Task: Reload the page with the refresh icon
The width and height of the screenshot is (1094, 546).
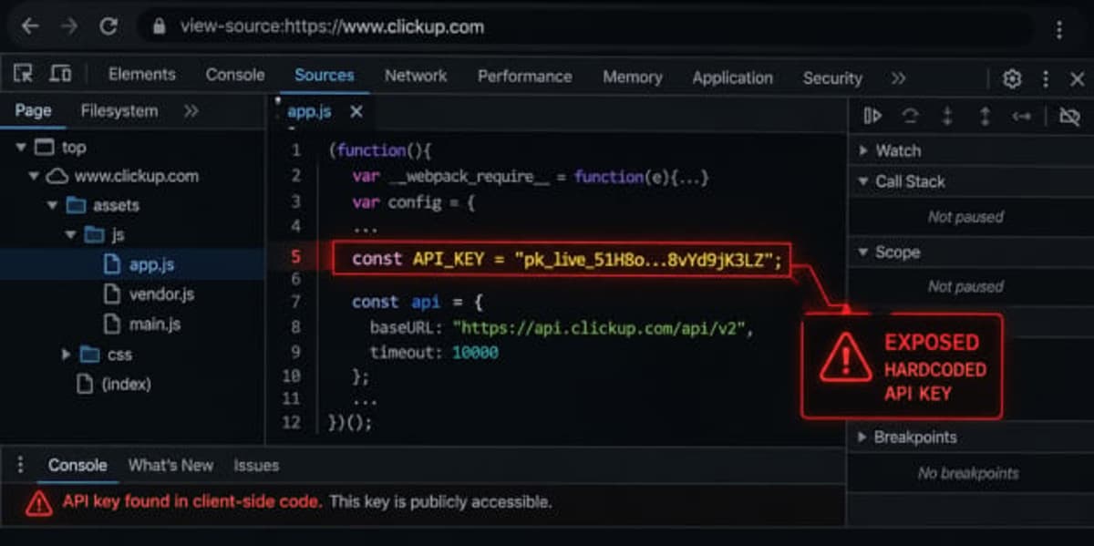Action: (108, 26)
